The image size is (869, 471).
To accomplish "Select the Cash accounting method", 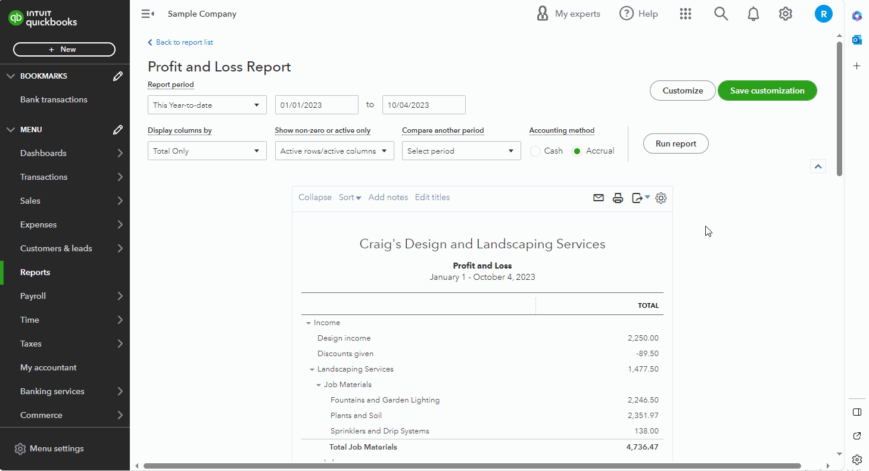I will click(535, 151).
